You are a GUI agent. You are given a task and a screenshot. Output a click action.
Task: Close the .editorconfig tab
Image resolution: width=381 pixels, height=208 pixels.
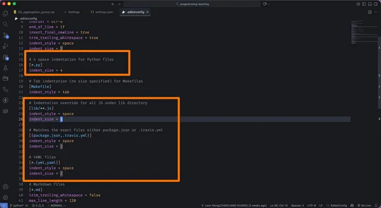point(147,12)
